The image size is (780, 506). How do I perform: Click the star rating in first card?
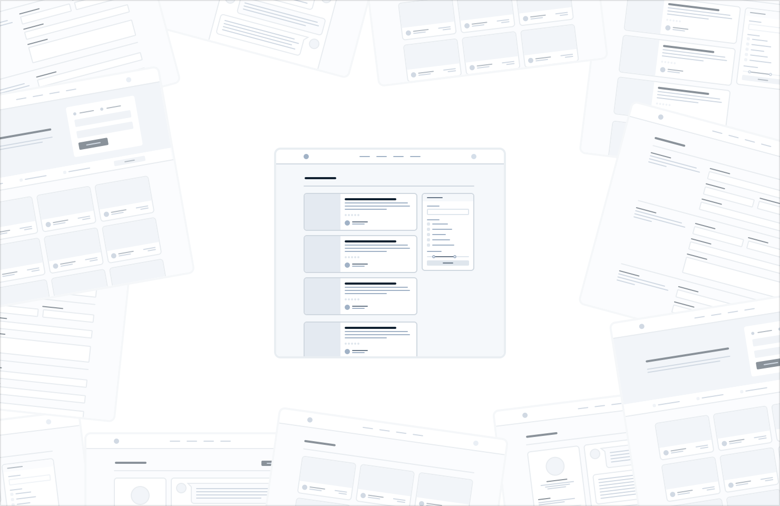point(352,215)
